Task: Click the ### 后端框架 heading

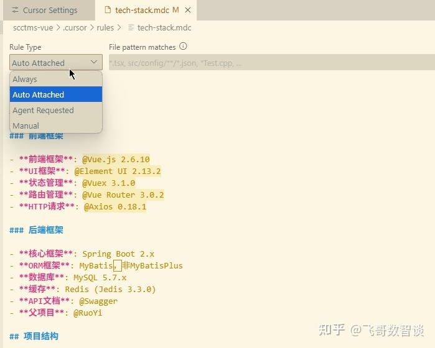Action: click(x=36, y=230)
